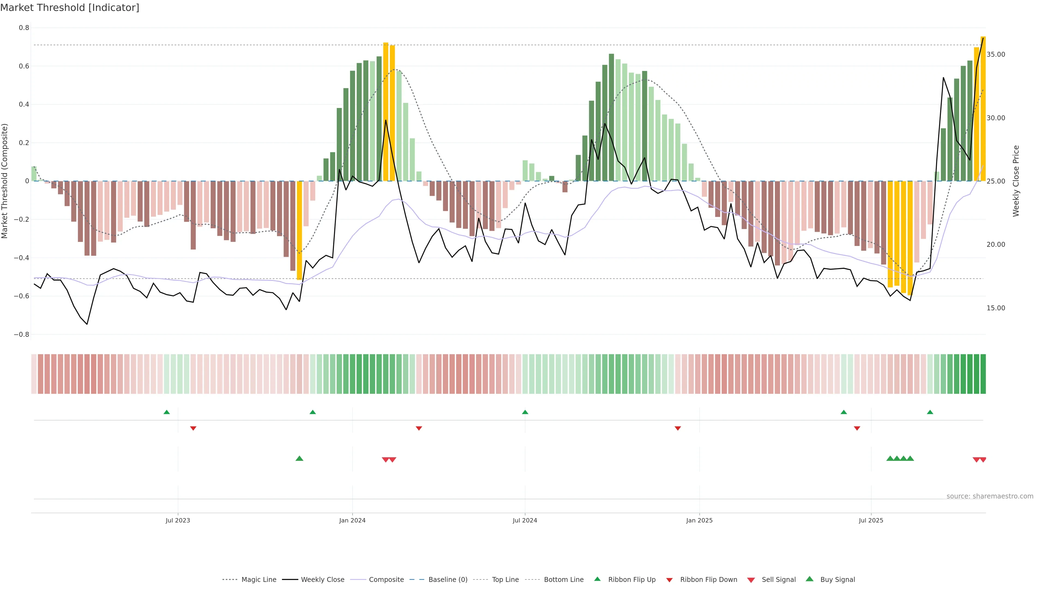The width and height of the screenshot is (1047, 589).
Task: Click the red ribbon flip down marker right of Jul 2023
Action: (x=193, y=428)
